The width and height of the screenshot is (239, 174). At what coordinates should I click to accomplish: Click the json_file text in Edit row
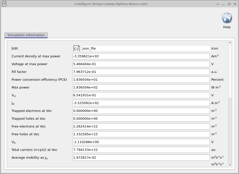(x=89, y=49)
